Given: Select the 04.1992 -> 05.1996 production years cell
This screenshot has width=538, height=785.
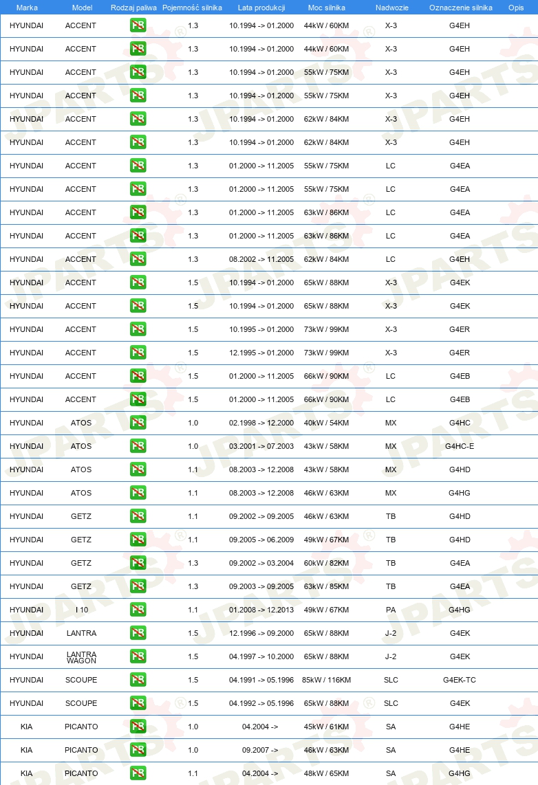Looking at the screenshot, I should tap(261, 703).
